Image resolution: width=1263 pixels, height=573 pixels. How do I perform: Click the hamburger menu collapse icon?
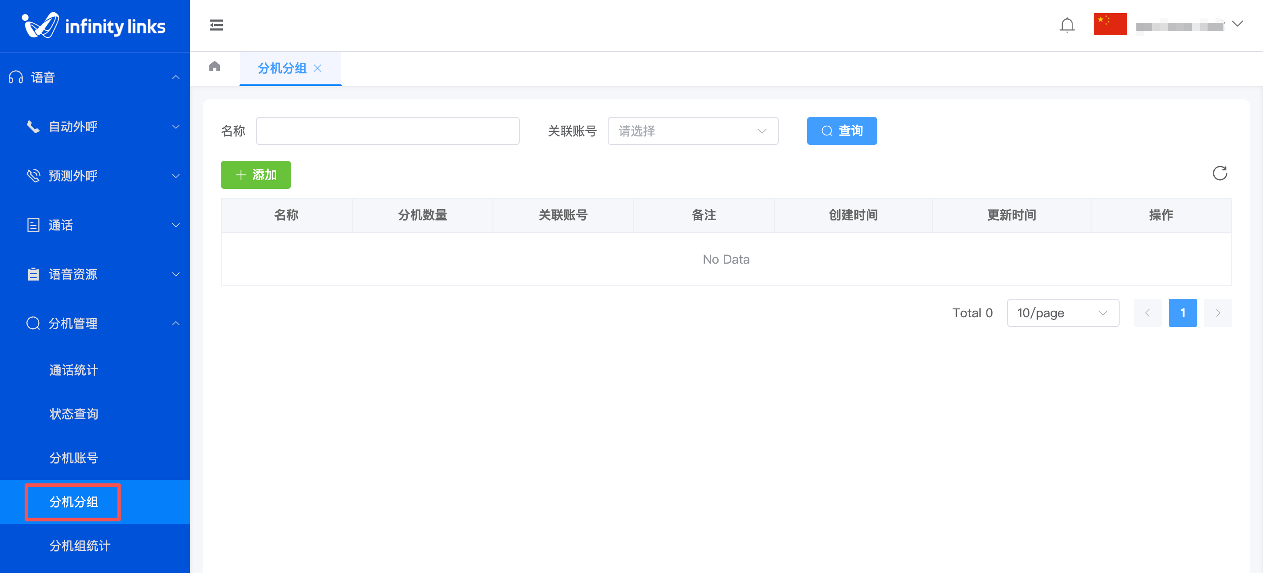click(x=216, y=25)
